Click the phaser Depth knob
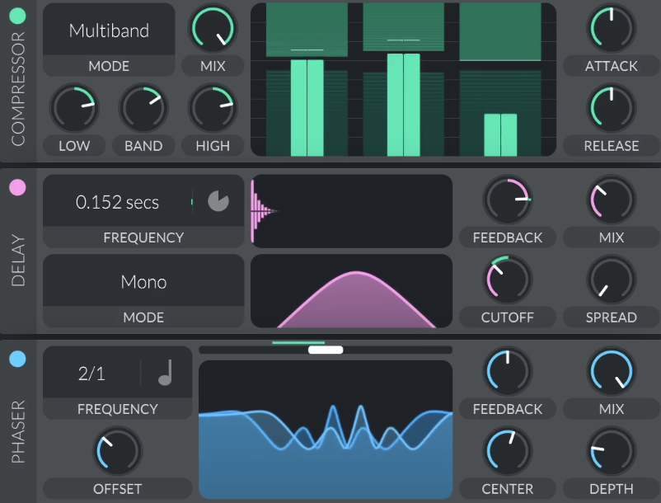This screenshot has height=503, width=661. (x=612, y=452)
